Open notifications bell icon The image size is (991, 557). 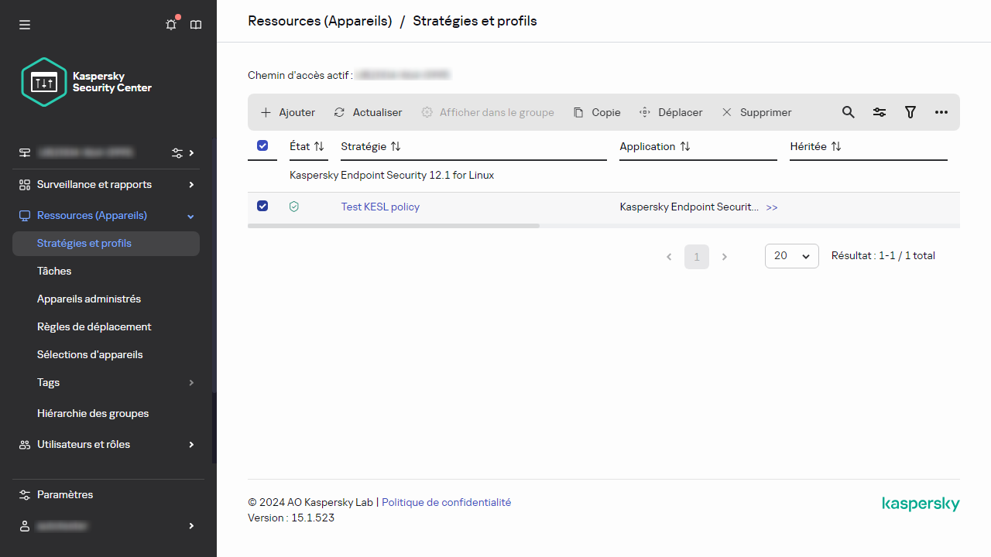(x=171, y=25)
